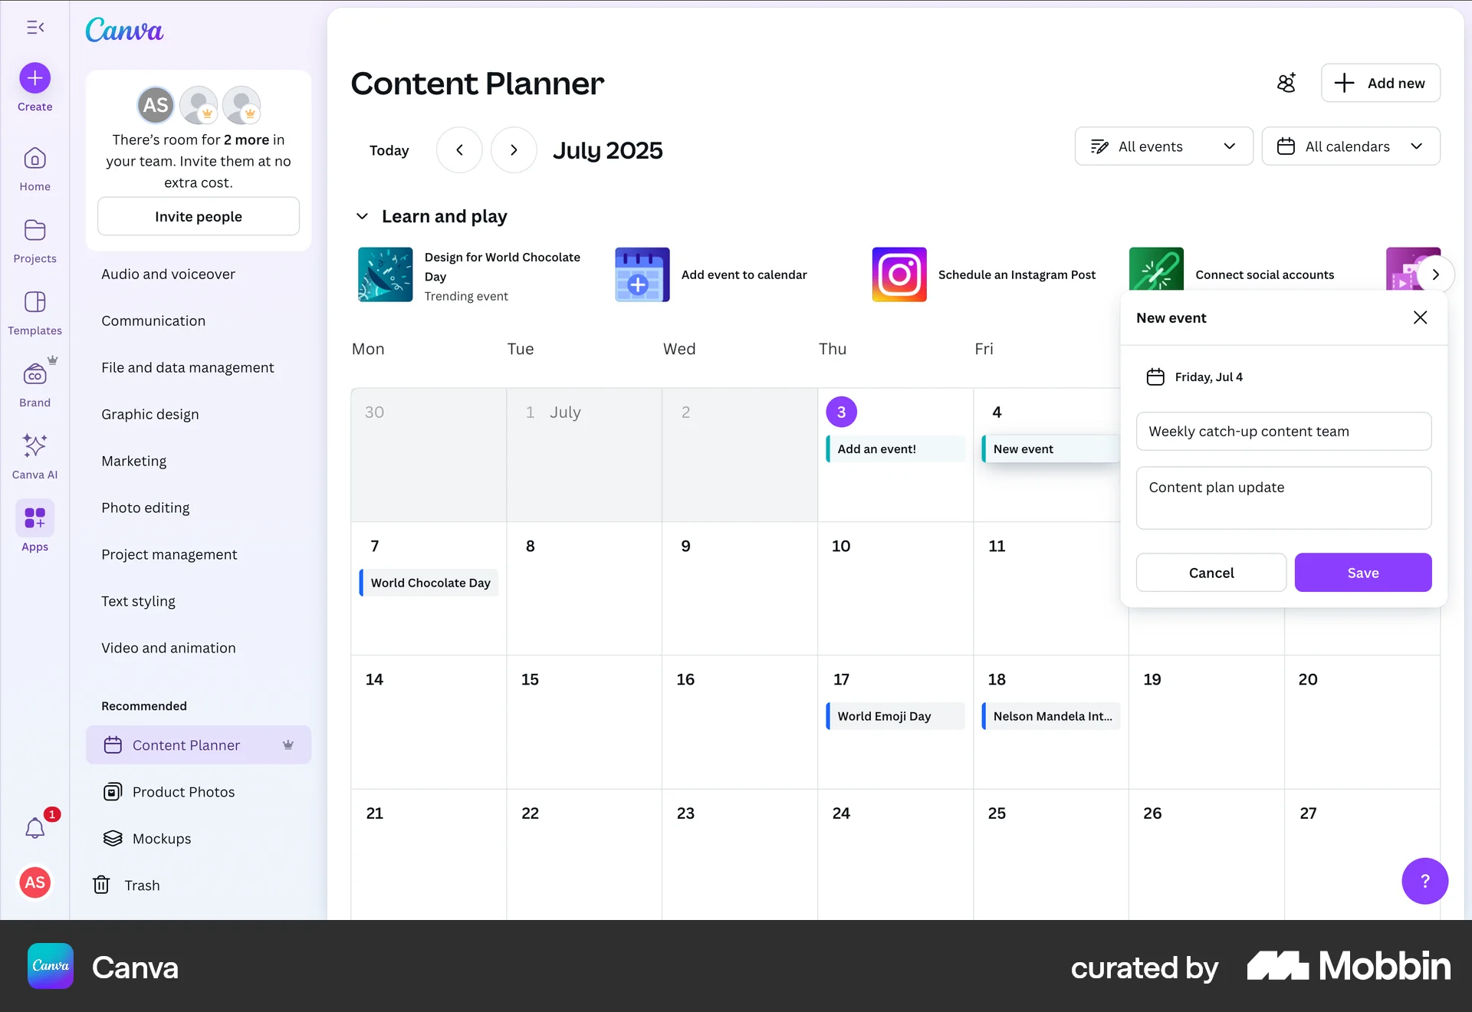Edit the Content plan update description field

tap(1283, 498)
